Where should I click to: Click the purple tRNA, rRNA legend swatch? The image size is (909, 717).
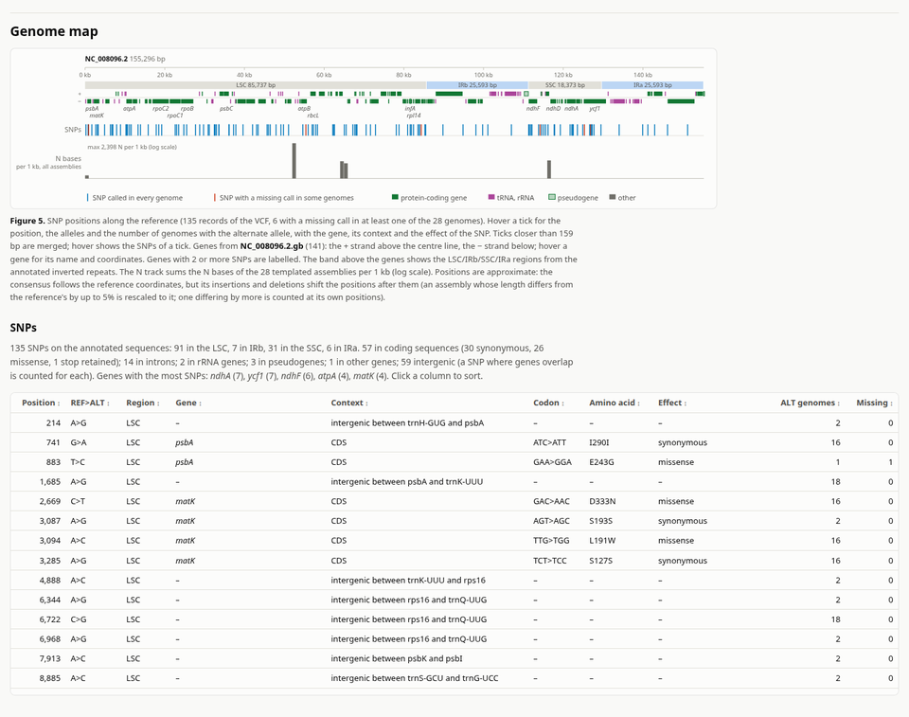[x=491, y=197]
